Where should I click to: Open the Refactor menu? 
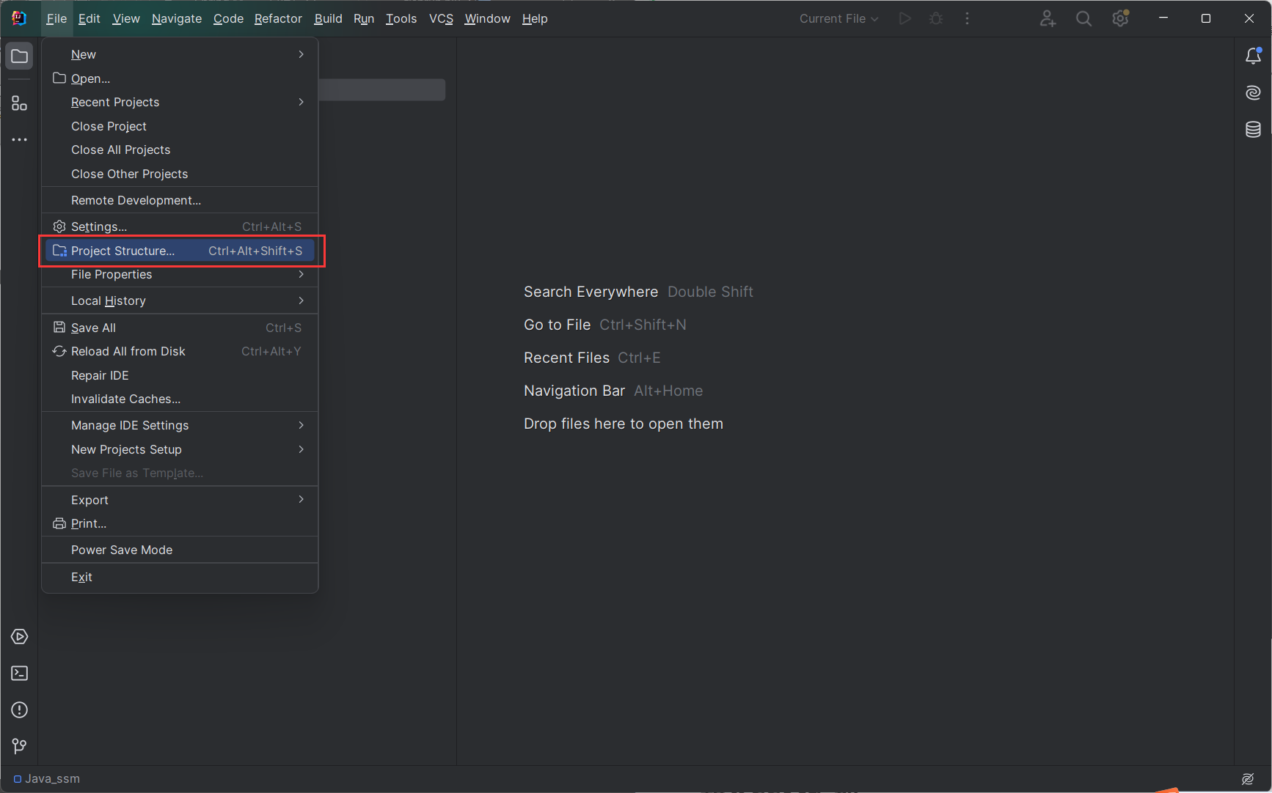[x=278, y=19]
